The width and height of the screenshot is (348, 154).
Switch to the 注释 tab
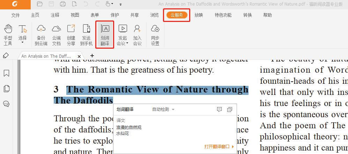pyautogui.click(x=55, y=15)
